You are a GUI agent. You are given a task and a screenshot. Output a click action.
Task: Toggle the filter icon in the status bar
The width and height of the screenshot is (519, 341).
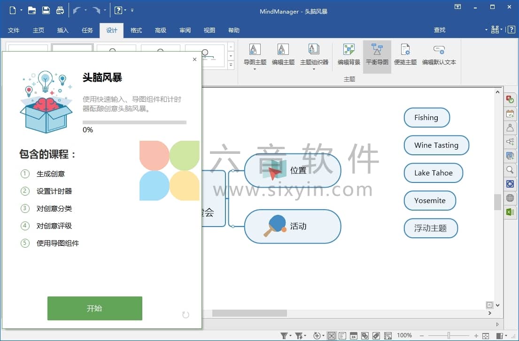284,335
